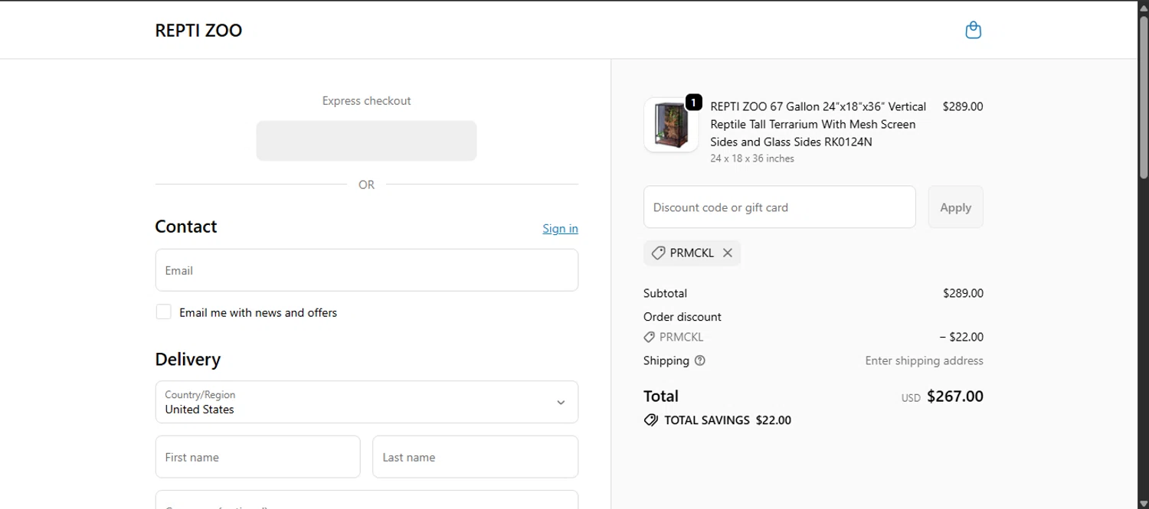1149x509 pixels.
Task: Click the Sign in link
Action: coord(560,229)
